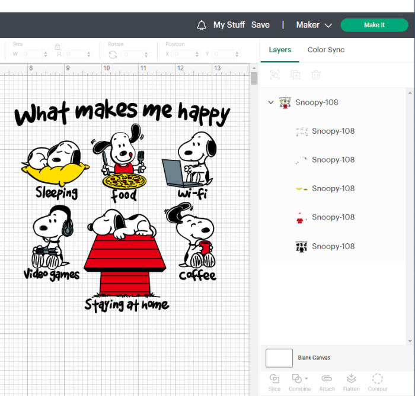
Task: Select the black Snoopy-108 layer
Action: point(333,246)
